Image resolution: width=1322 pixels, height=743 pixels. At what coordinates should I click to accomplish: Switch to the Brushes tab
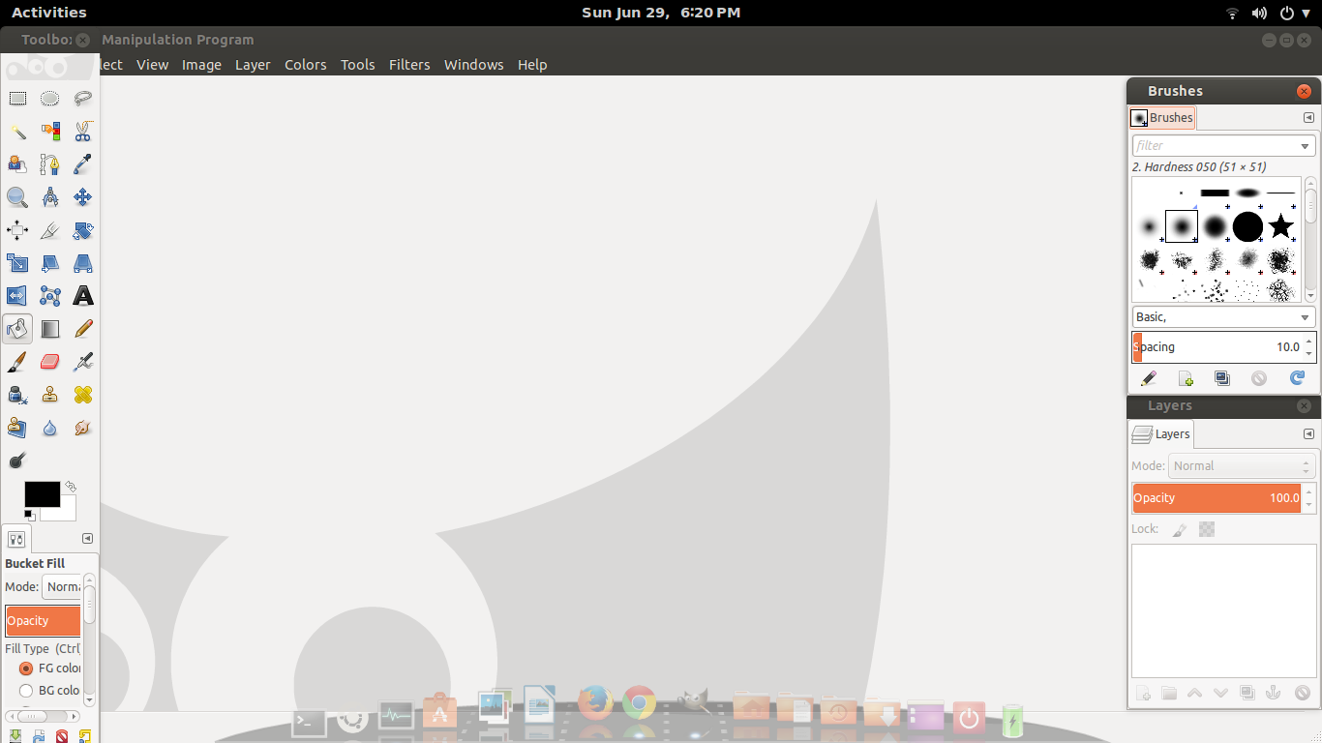point(1162,118)
